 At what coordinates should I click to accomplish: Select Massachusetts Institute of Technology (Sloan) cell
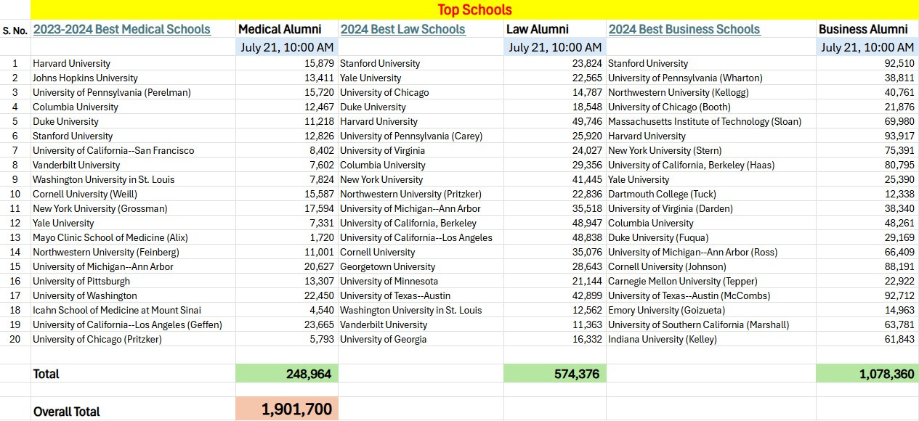[711, 121]
